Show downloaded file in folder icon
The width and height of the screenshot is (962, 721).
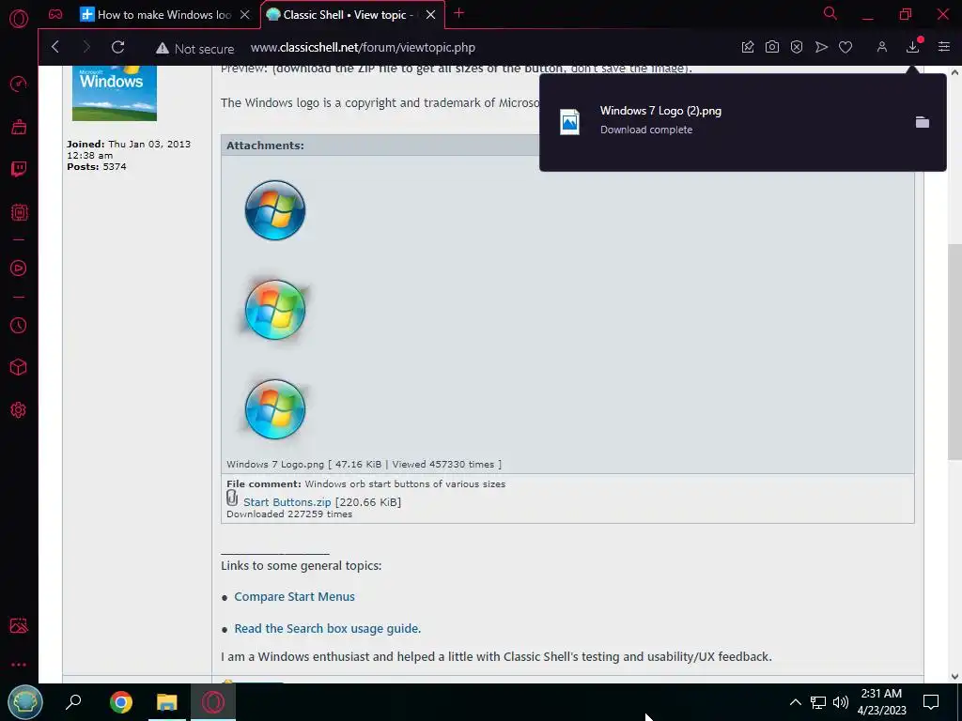(x=923, y=122)
